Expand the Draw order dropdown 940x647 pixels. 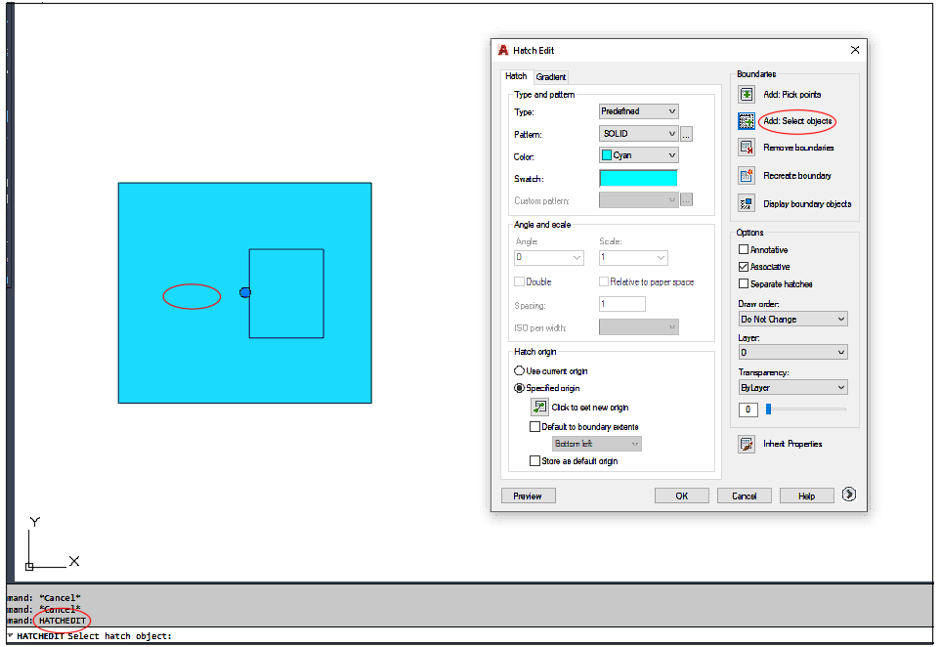[x=792, y=319]
